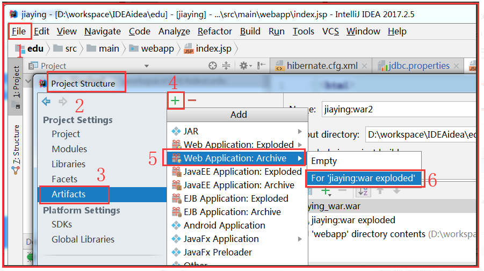Image resolution: width=484 pixels, height=271 pixels.
Task: Expand the JavaFx Application submenu arrow
Action: point(300,239)
